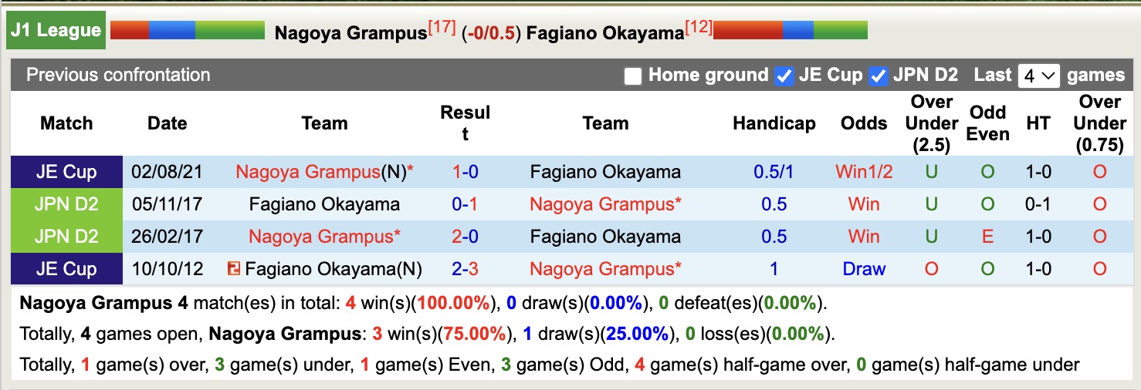
Task: Uncheck the JPN D2 filter checkbox
Action: click(878, 76)
